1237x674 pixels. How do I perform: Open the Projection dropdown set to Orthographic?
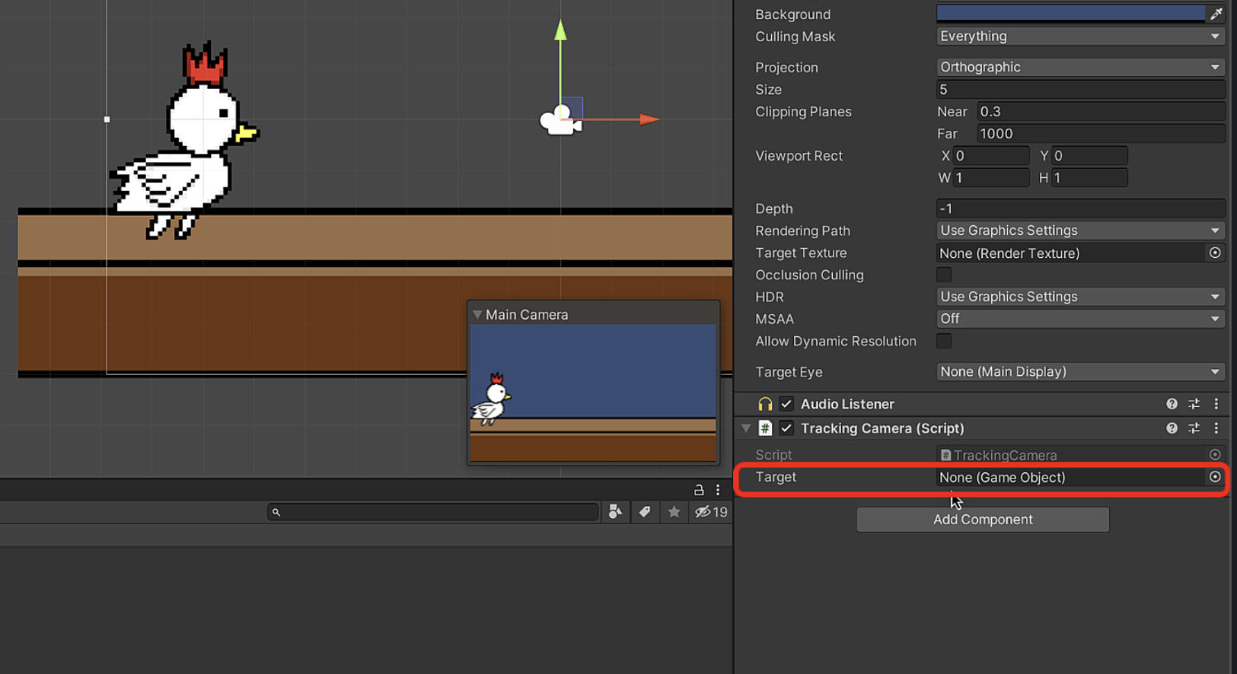point(1080,67)
